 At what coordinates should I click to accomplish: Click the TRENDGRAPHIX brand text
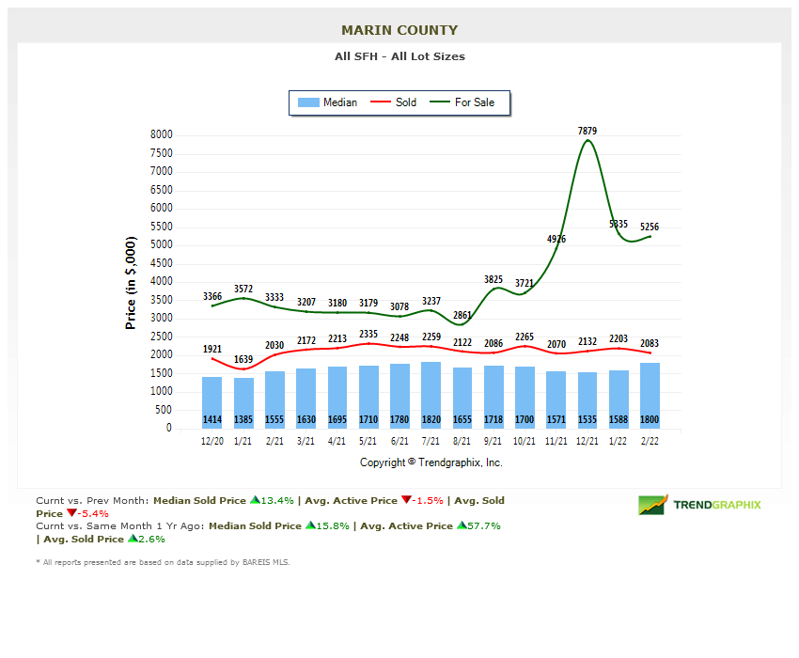pos(717,505)
